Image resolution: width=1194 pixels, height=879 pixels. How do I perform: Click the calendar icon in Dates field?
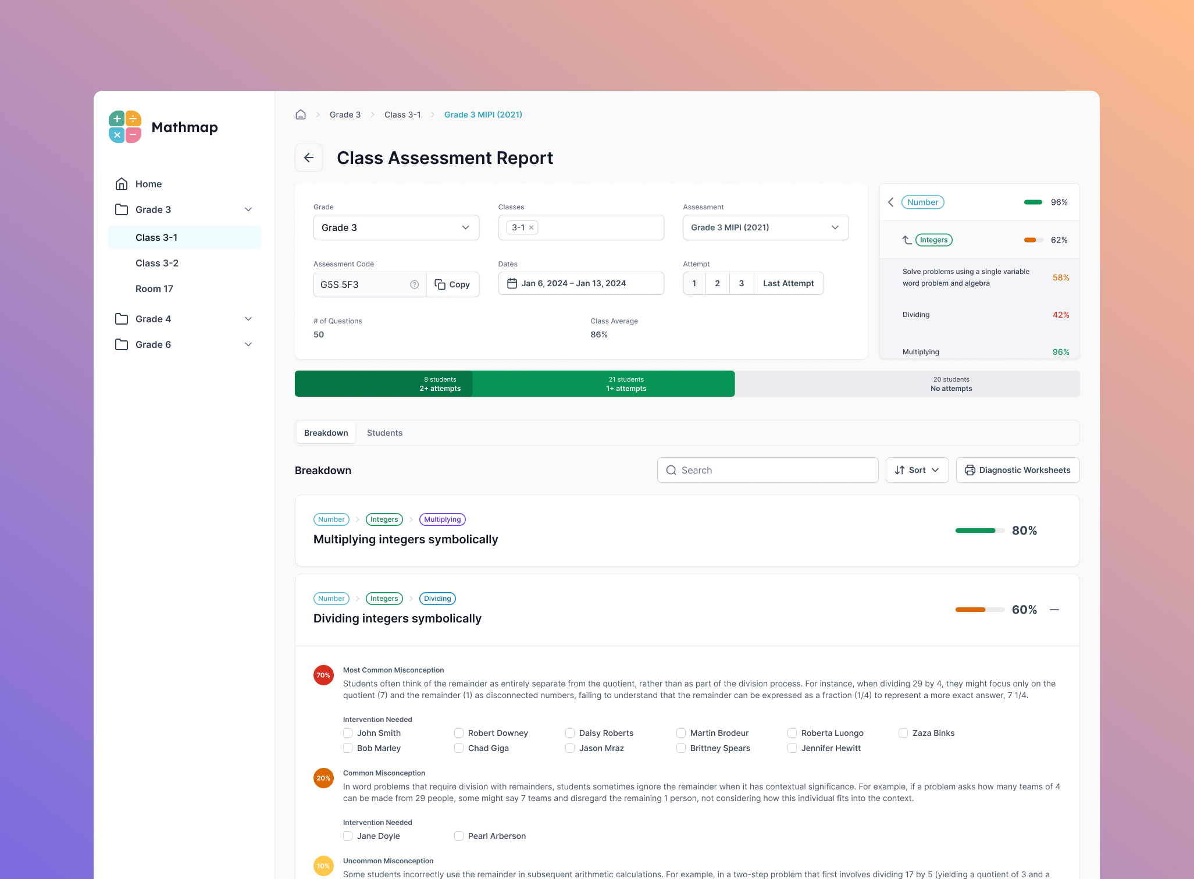tap(512, 283)
